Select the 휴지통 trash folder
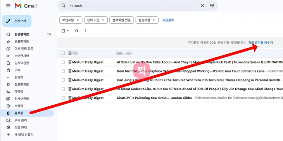 tap(27, 113)
